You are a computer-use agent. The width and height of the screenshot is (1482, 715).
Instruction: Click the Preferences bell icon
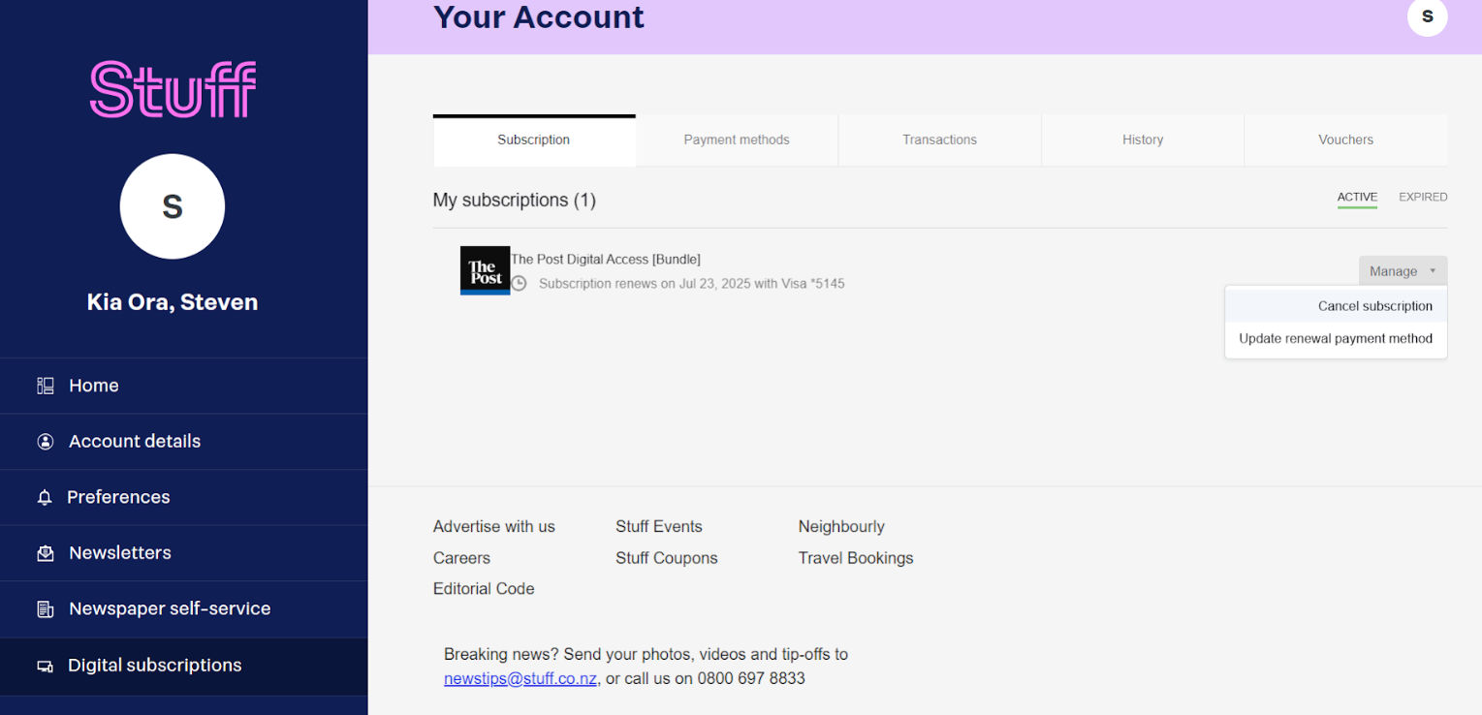[x=45, y=498]
